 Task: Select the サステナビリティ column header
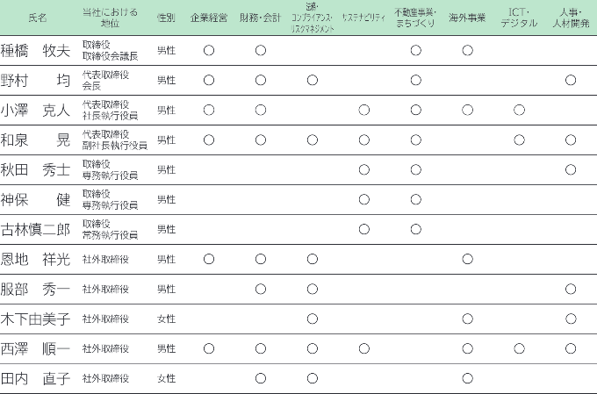[363, 18]
